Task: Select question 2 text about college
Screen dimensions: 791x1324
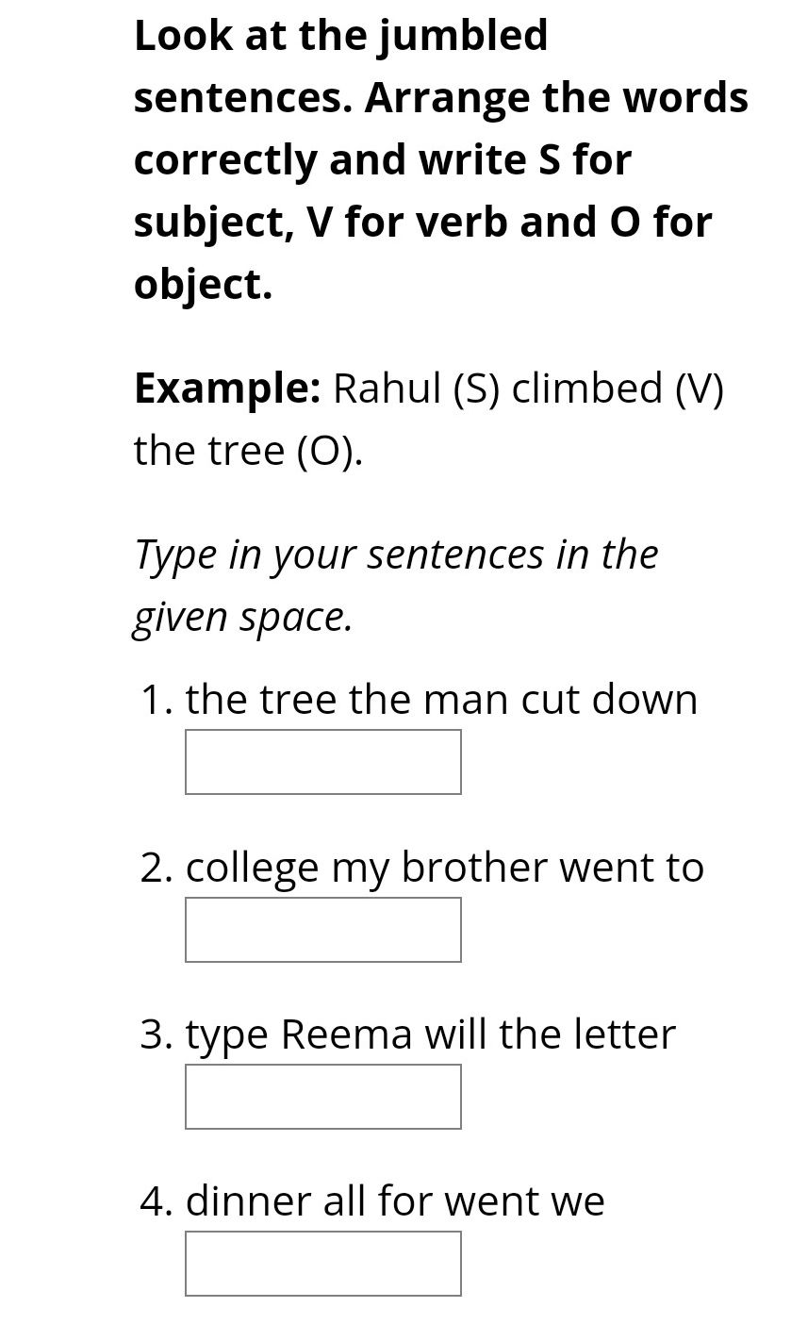Action: coord(443,866)
